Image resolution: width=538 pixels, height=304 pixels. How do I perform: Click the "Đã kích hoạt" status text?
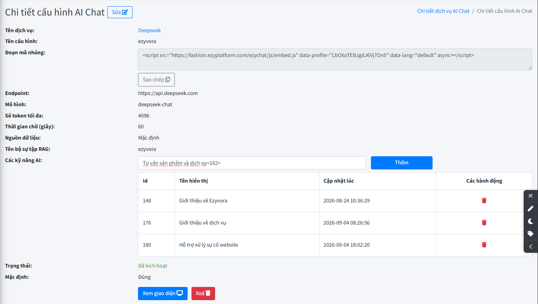click(153, 266)
